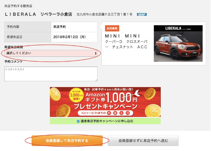Click the 来店予約する販売店 heading

click(x=18, y=6)
